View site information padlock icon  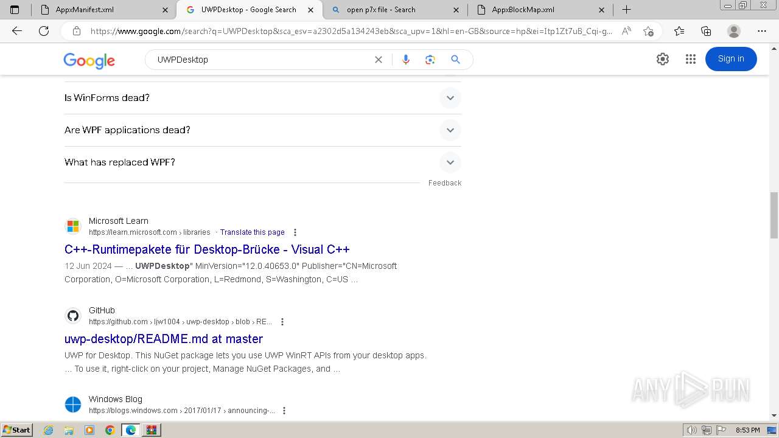click(77, 31)
